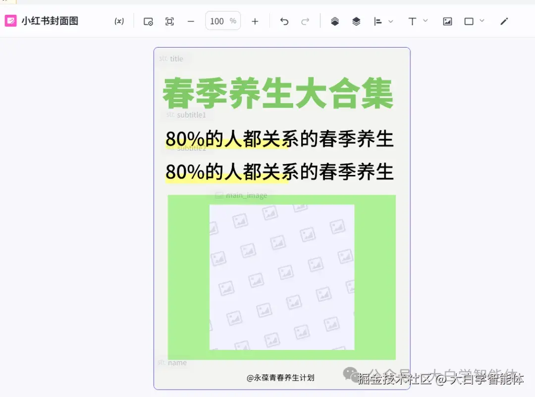Zoom in with the plus button
This screenshot has width=535, height=397.
tap(255, 21)
